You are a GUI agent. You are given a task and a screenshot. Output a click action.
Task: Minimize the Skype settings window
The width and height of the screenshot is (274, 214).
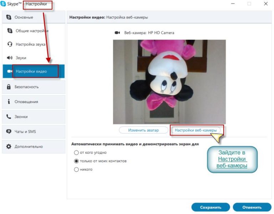(x=233, y=4)
